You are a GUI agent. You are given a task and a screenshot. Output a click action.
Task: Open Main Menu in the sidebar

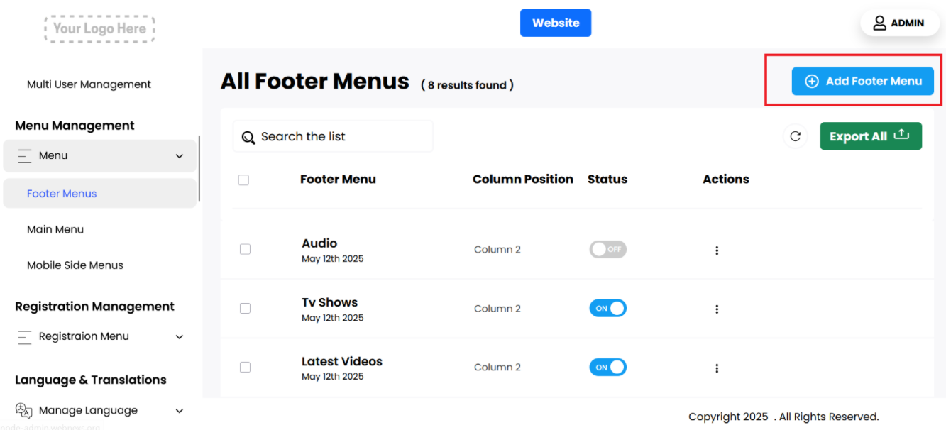(x=55, y=229)
